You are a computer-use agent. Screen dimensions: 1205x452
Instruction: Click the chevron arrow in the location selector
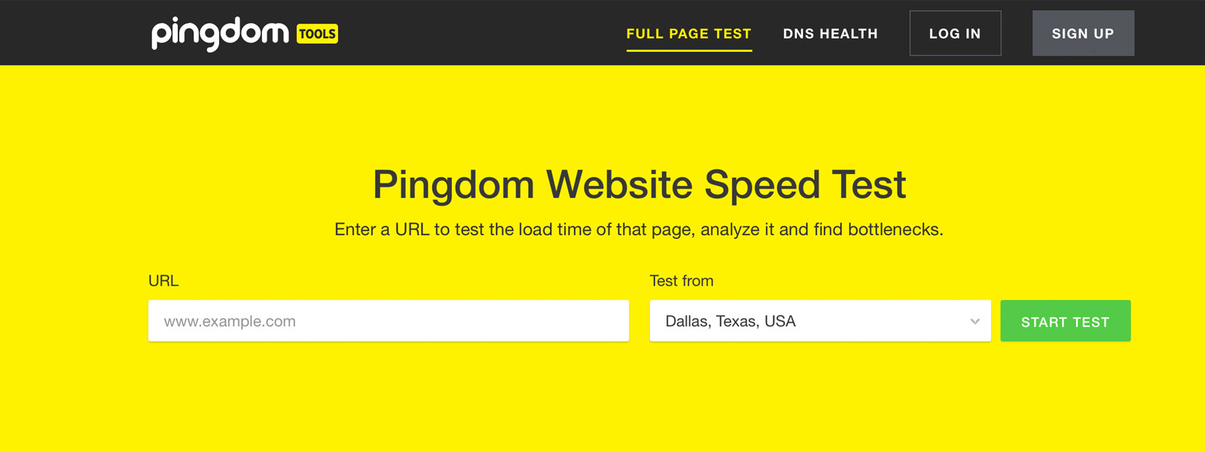tap(975, 322)
